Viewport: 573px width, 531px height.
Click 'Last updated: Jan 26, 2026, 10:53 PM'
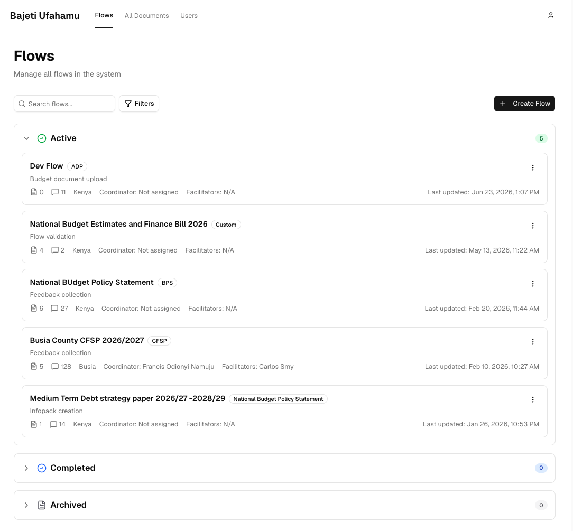click(481, 424)
